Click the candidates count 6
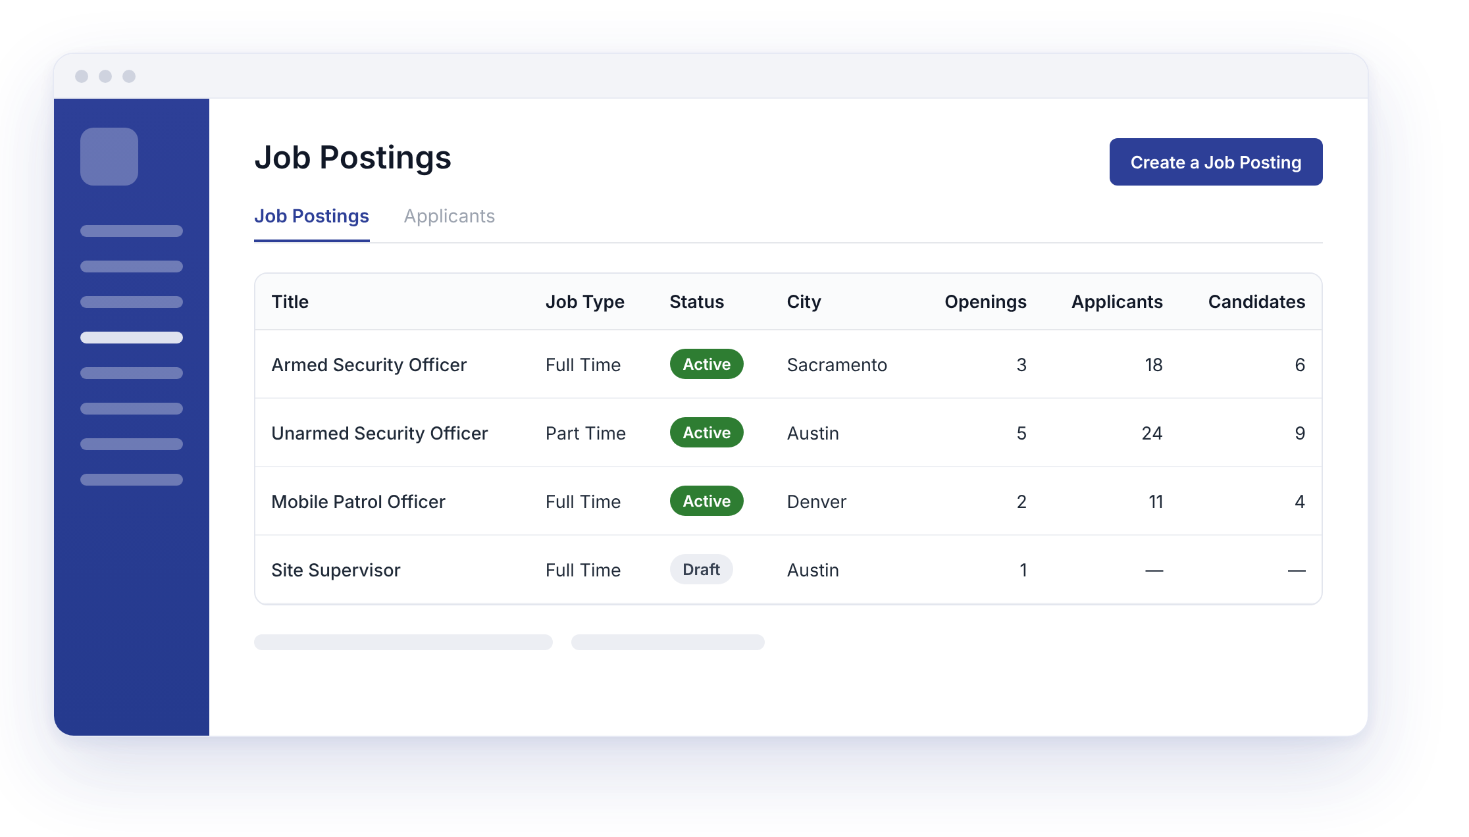Screen dimensions: 1469x837 point(1300,365)
